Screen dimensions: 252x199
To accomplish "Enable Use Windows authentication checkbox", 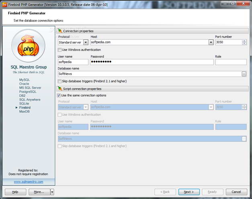I will (x=59, y=50).
